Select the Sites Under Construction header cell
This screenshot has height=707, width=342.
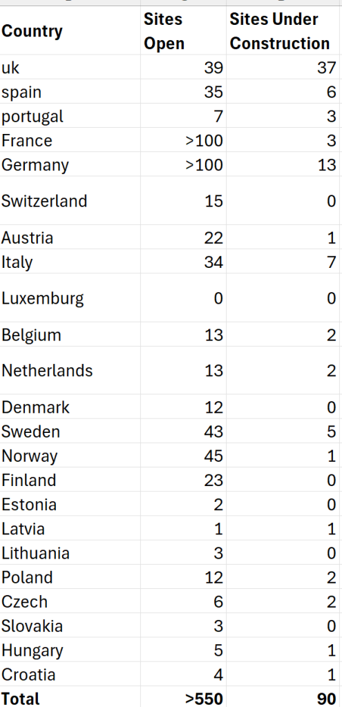click(x=283, y=31)
